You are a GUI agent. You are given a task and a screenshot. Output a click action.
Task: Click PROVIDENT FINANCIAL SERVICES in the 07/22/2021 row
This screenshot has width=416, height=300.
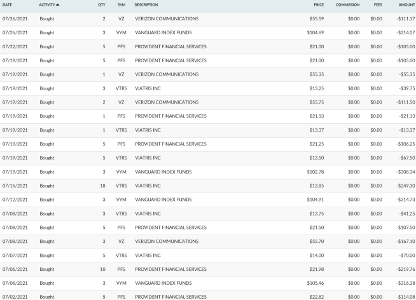(170, 46)
